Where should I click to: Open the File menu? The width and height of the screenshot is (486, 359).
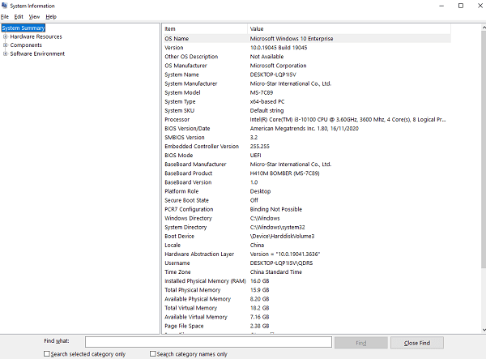click(5, 17)
